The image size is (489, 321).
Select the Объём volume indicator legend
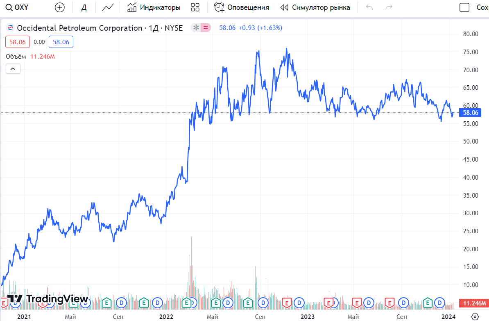(x=16, y=57)
